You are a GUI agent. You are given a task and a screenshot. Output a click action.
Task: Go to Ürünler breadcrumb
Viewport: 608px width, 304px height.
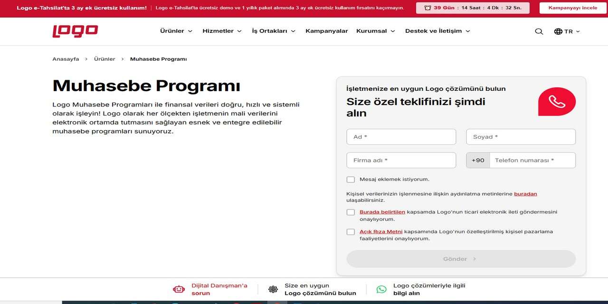tap(104, 59)
